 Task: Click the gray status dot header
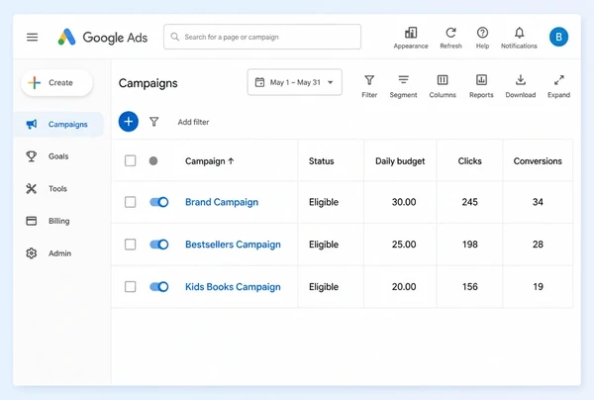click(153, 161)
